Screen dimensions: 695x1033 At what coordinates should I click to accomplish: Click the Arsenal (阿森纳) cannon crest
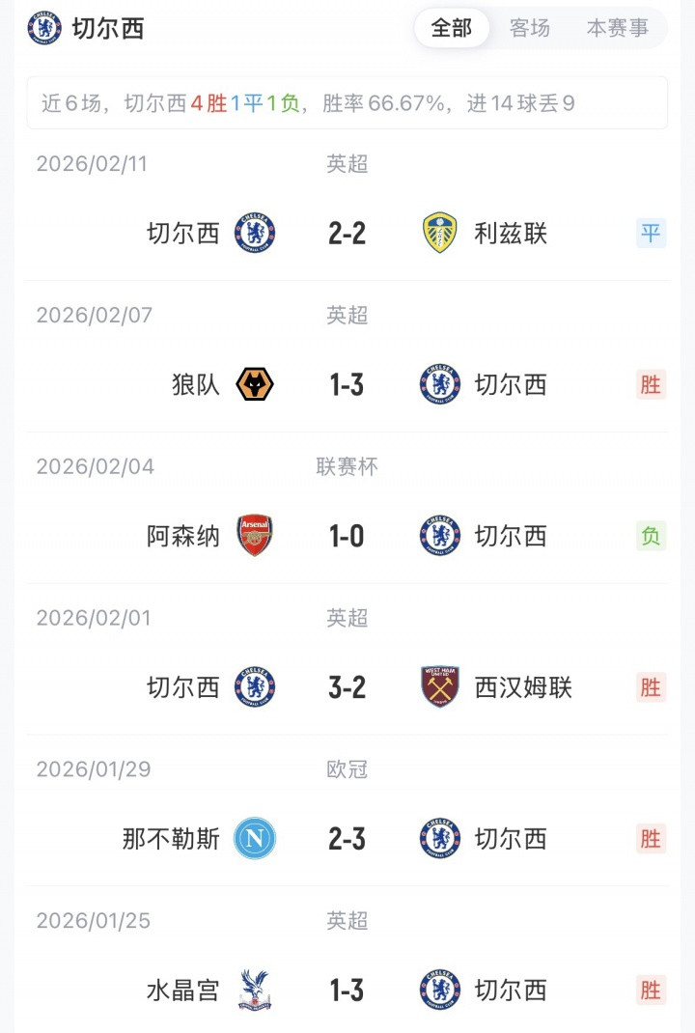[255, 536]
